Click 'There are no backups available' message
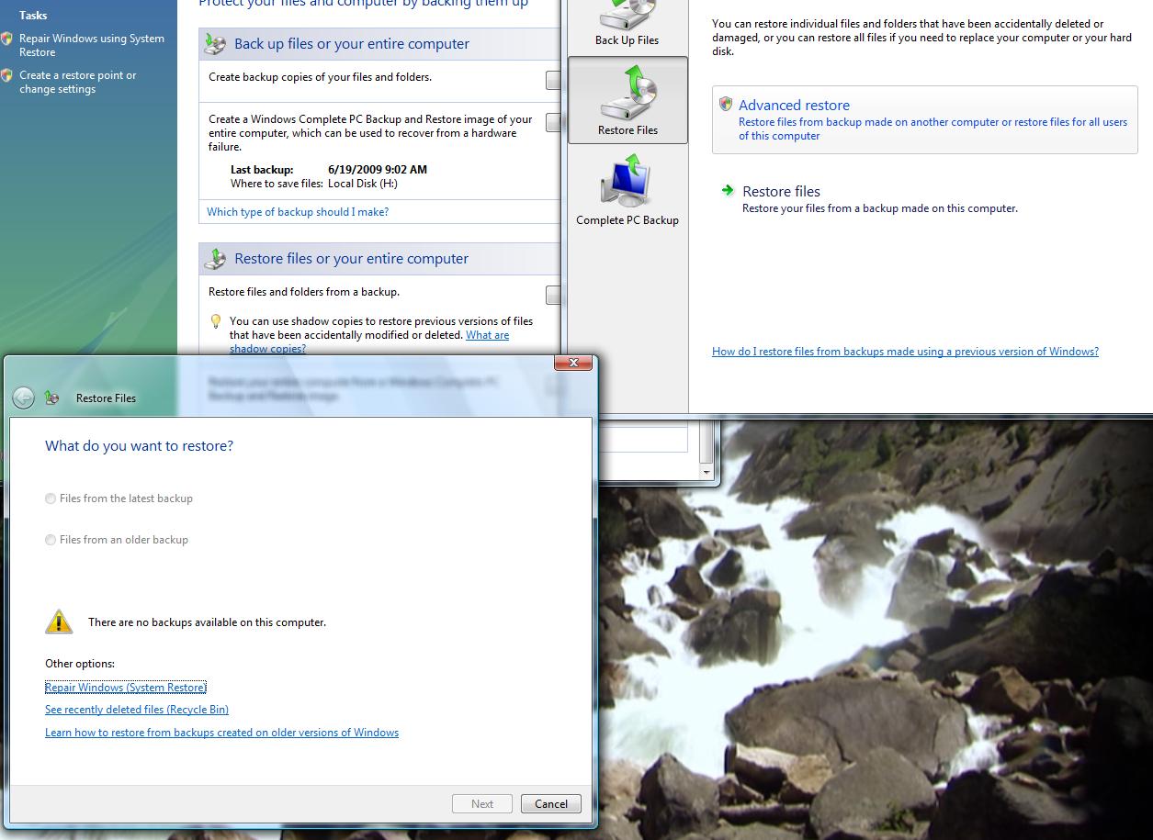The image size is (1153, 840). pyautogui.click(x=207, y=622)
